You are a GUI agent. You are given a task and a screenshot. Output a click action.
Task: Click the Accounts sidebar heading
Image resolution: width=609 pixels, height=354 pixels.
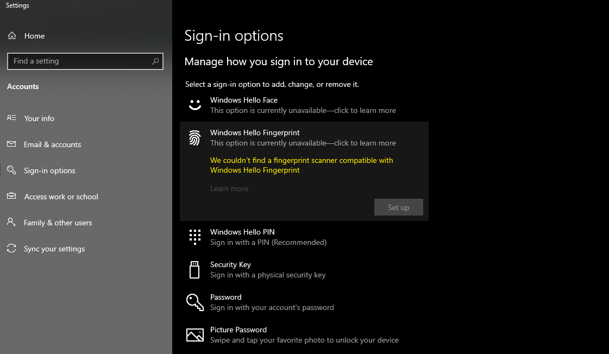tap(23, 86)
